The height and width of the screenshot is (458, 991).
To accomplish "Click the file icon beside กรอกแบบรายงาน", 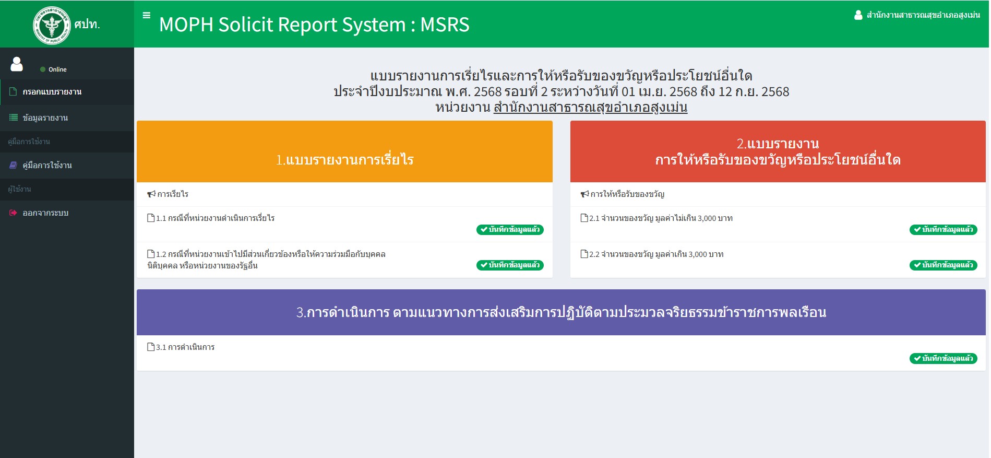I will click(x=13, y=92).
